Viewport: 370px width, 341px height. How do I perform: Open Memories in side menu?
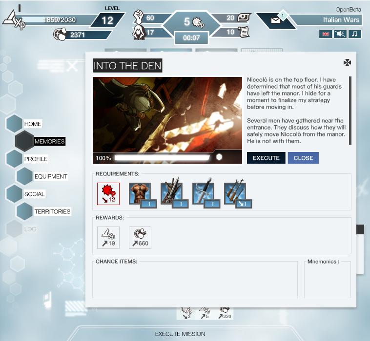pyautogui.click(x=49, y=141)
